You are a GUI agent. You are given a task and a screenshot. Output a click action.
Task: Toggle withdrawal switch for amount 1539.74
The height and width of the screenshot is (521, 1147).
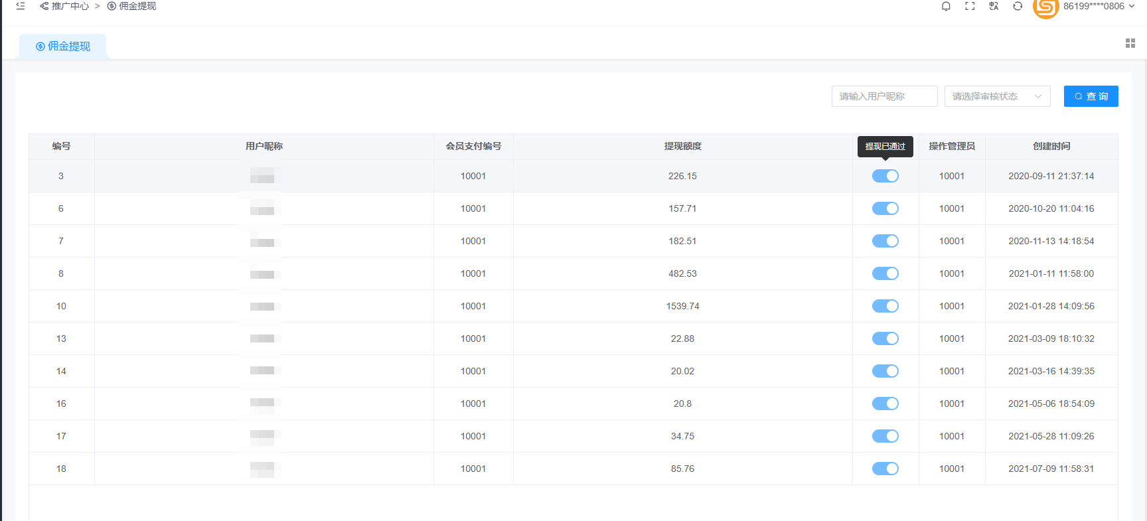(885, 306)
